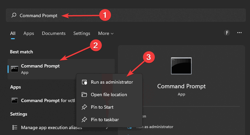250x135 pixels.
Task: Choose Run as administrator in context menu
Action: tap(112, 82)
